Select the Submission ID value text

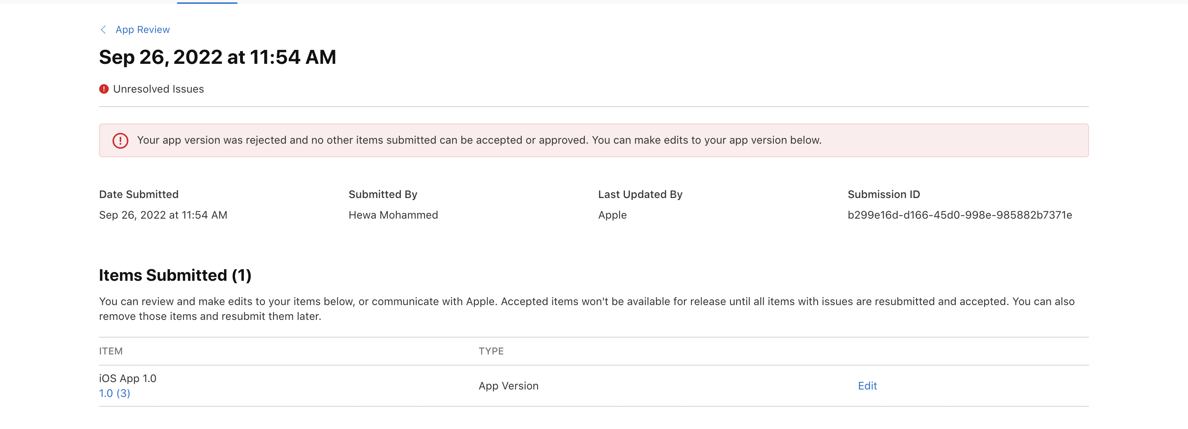959,215
